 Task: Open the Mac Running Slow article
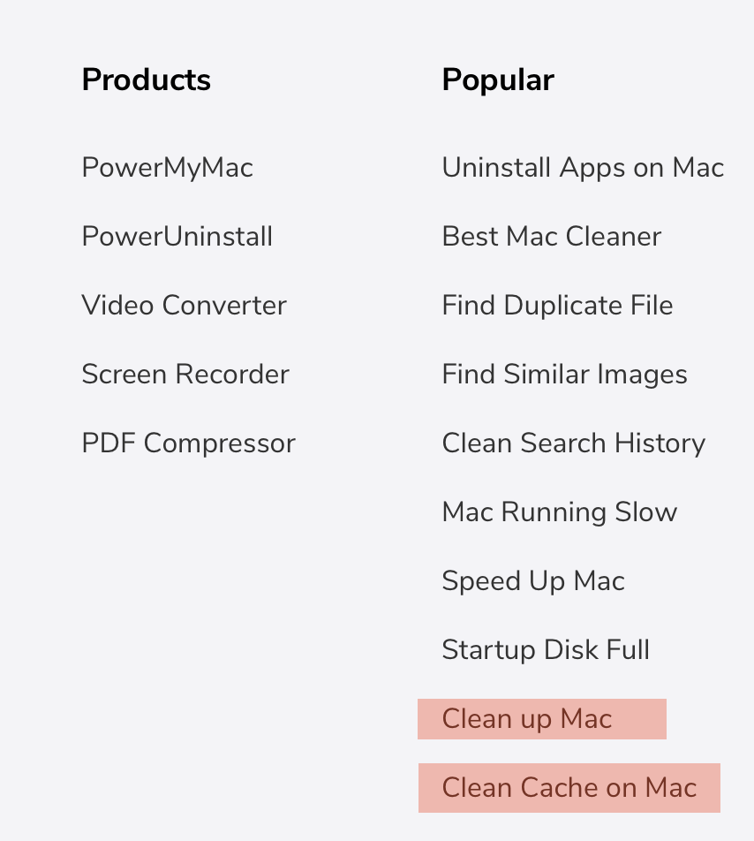click(x=559, y=512)
